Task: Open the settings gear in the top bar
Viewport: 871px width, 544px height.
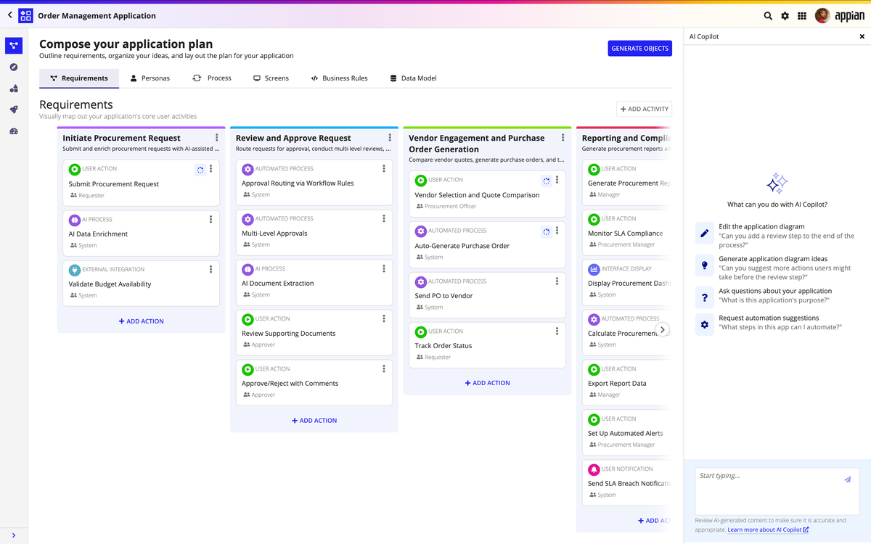Action: [x=785, y=15]
